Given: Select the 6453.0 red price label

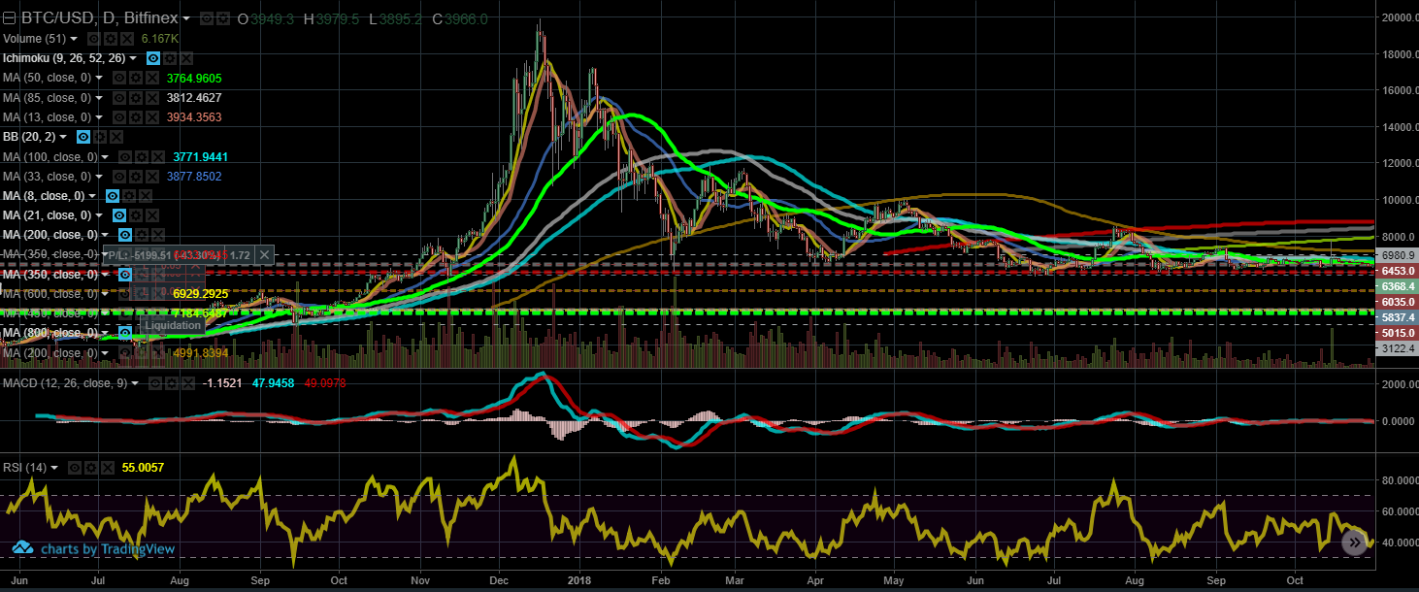Looking at the screenshot, I should point(1399,271).
